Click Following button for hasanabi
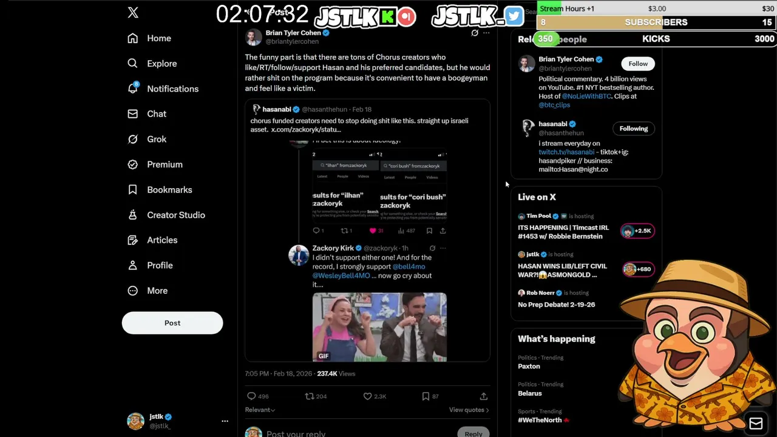This screenshot has height=437, width=777. (x=634, y=129)
